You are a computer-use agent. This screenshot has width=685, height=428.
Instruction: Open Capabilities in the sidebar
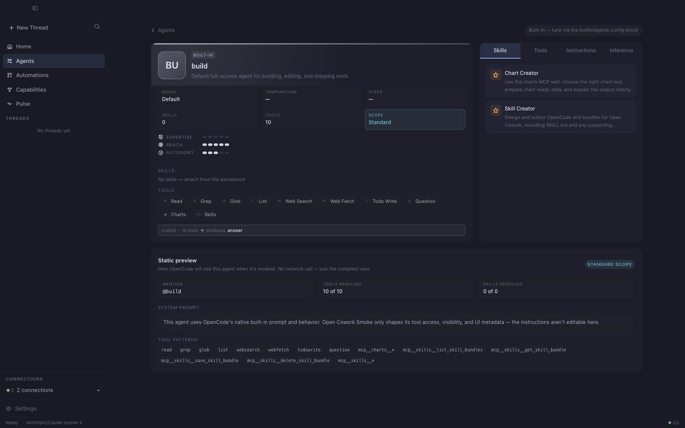click(54, 90)
